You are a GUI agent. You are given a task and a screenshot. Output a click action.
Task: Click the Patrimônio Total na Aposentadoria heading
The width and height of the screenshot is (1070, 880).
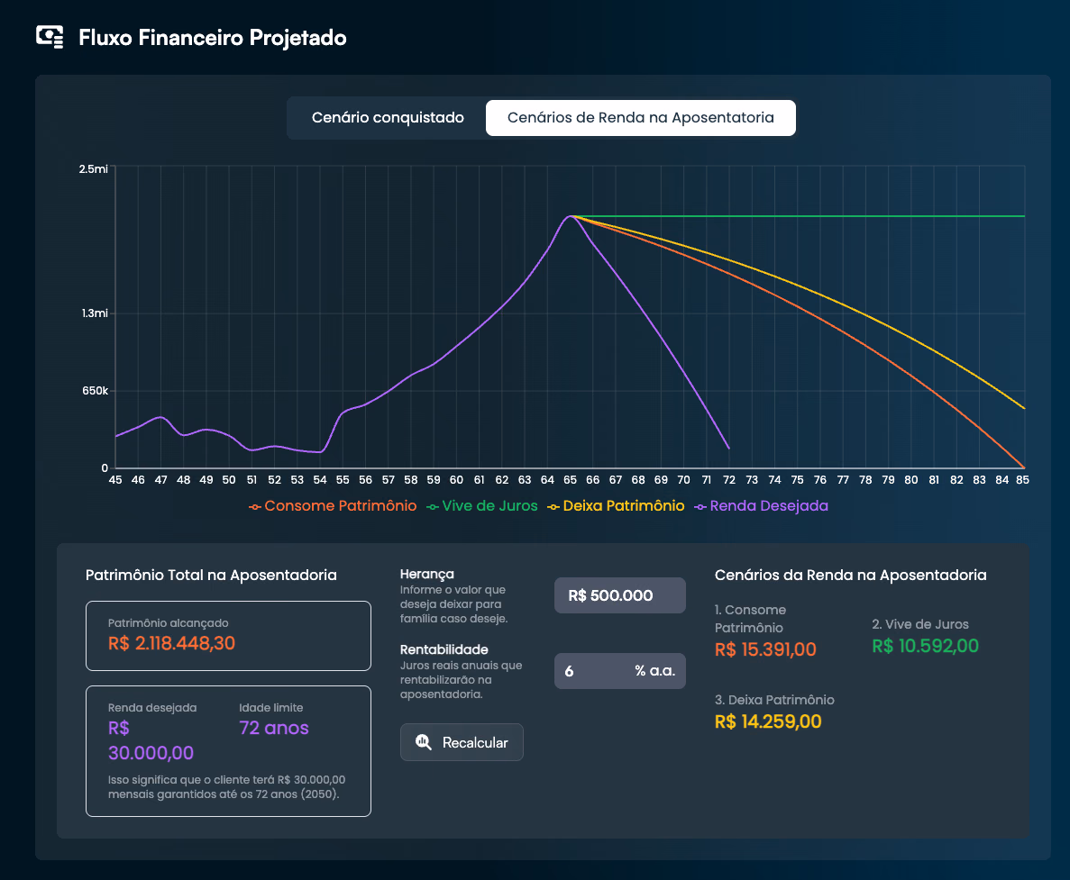pyautogui.click(x=211, y=576)
